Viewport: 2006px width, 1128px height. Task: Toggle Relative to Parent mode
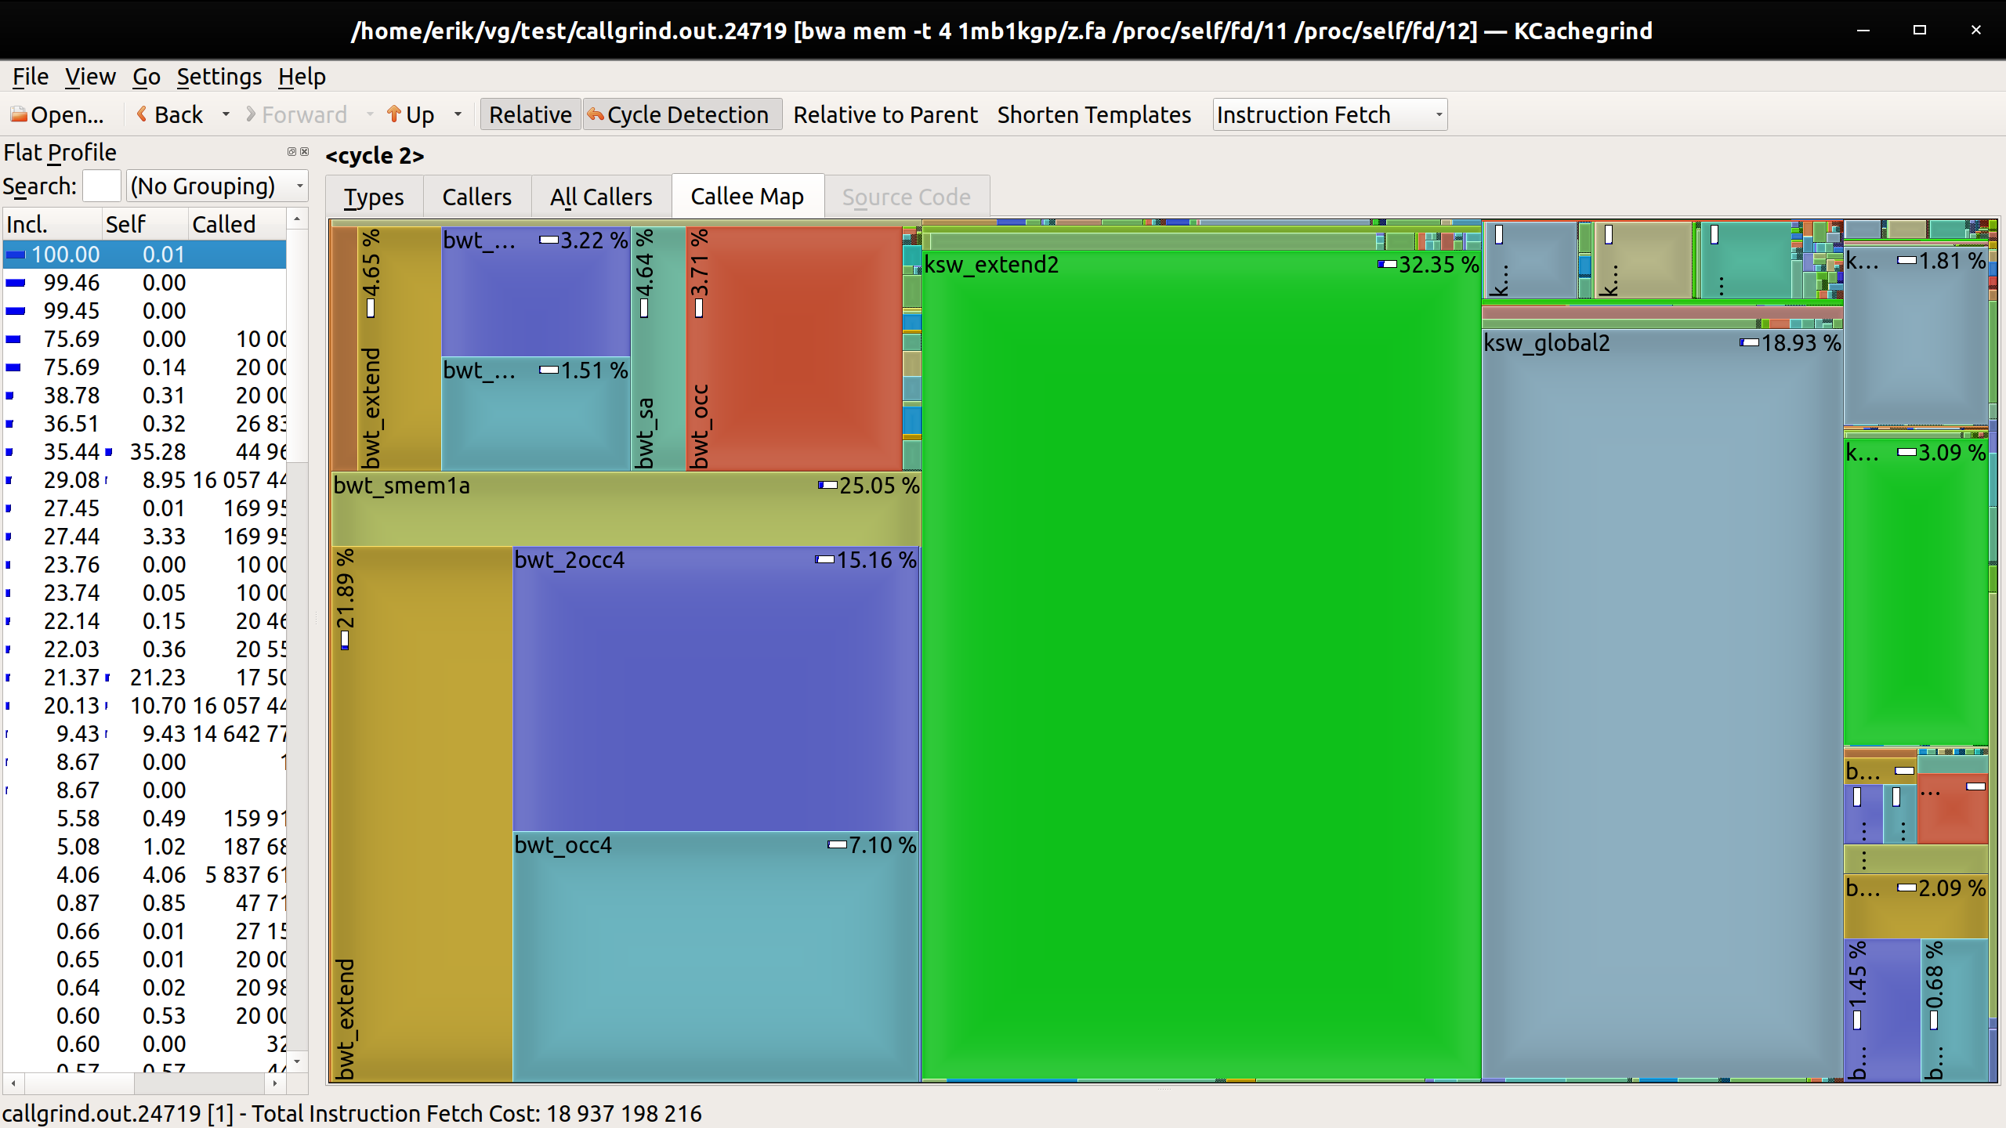[x=885, y=114]
